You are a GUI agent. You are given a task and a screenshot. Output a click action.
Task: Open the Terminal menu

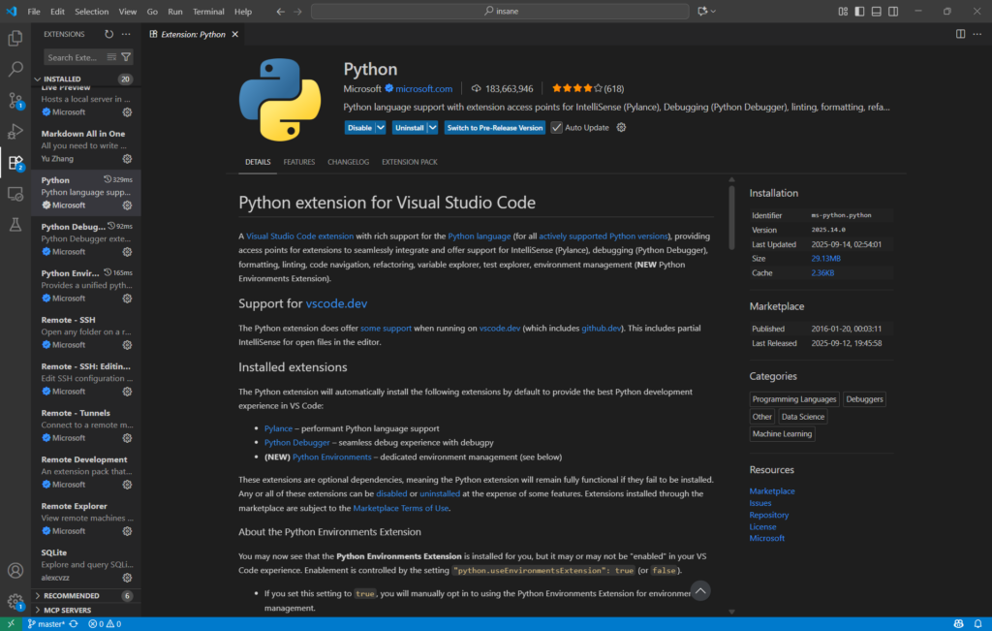[x=208, y=12]
